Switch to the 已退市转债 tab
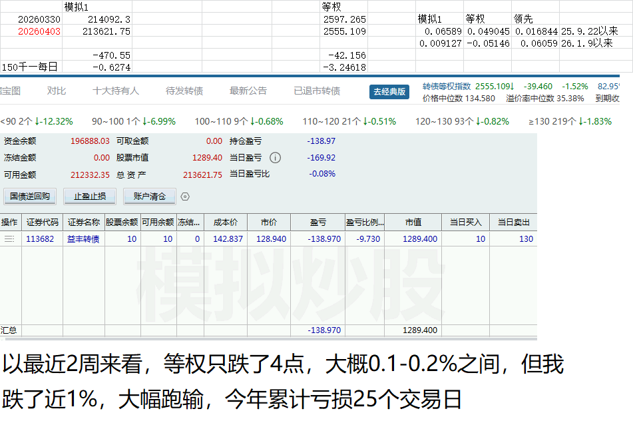This screenshot has width=633, height=431. point(317,91)
